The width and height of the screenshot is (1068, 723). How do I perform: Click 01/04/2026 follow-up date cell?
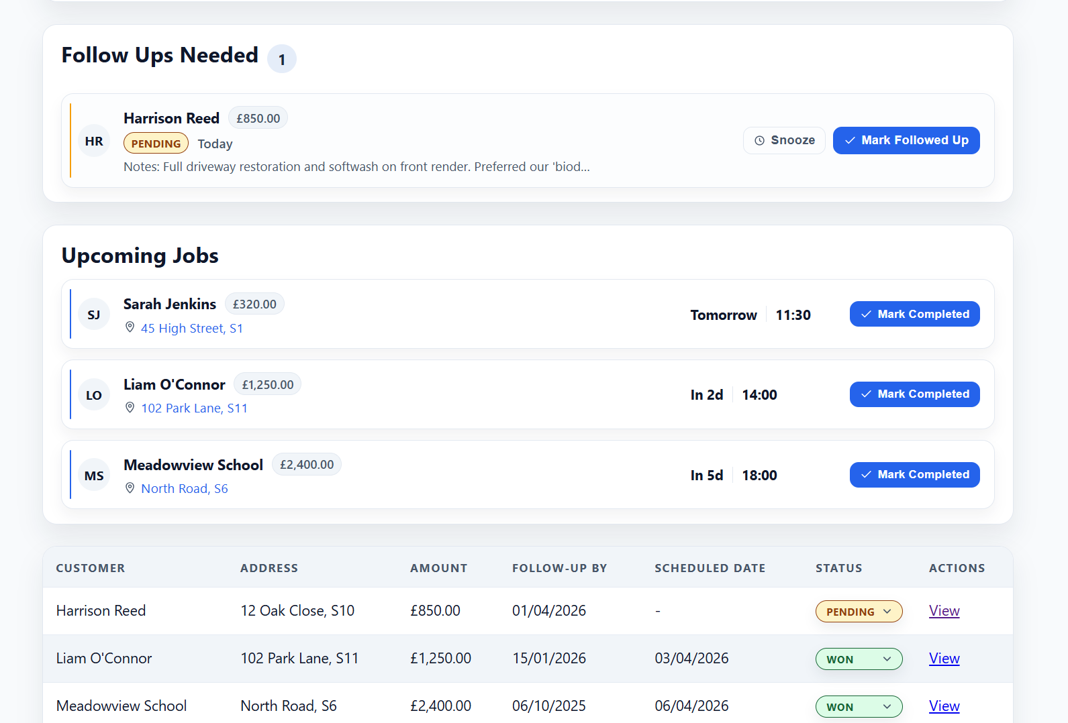click(549, 611)
